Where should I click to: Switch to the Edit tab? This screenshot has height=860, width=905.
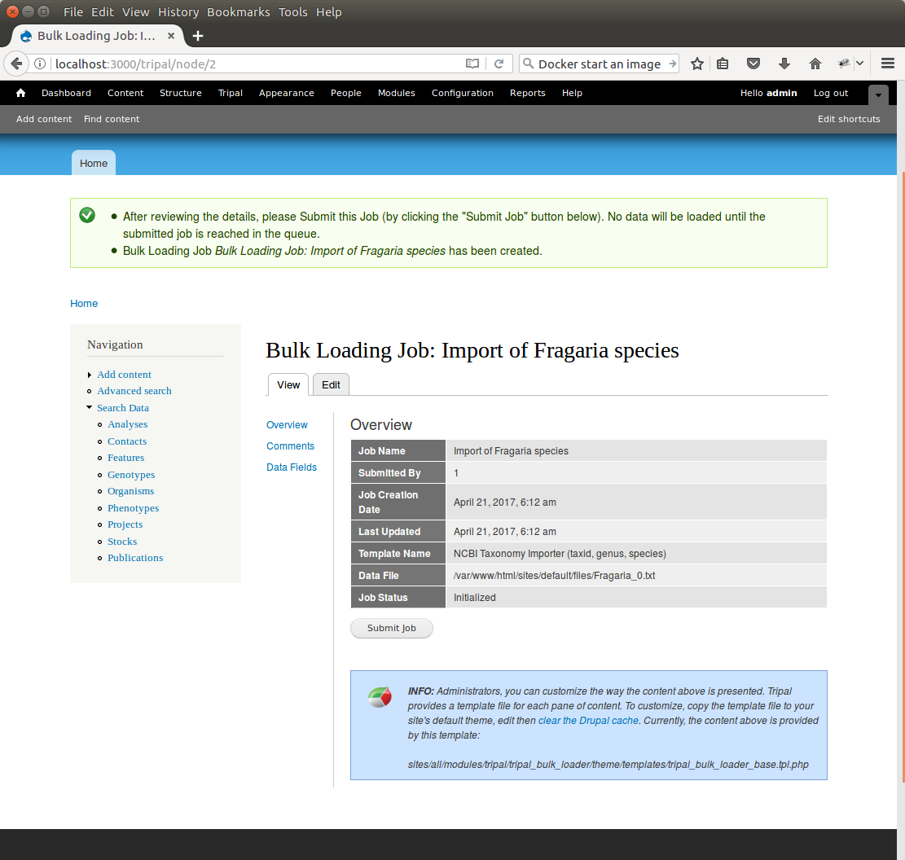331,384
